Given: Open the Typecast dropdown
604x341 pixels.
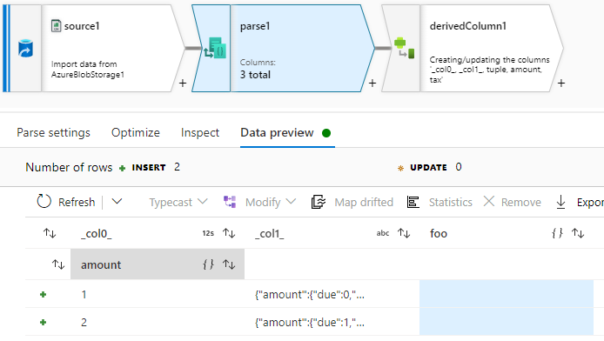Looking at the screenshot, I should [178, 202].
